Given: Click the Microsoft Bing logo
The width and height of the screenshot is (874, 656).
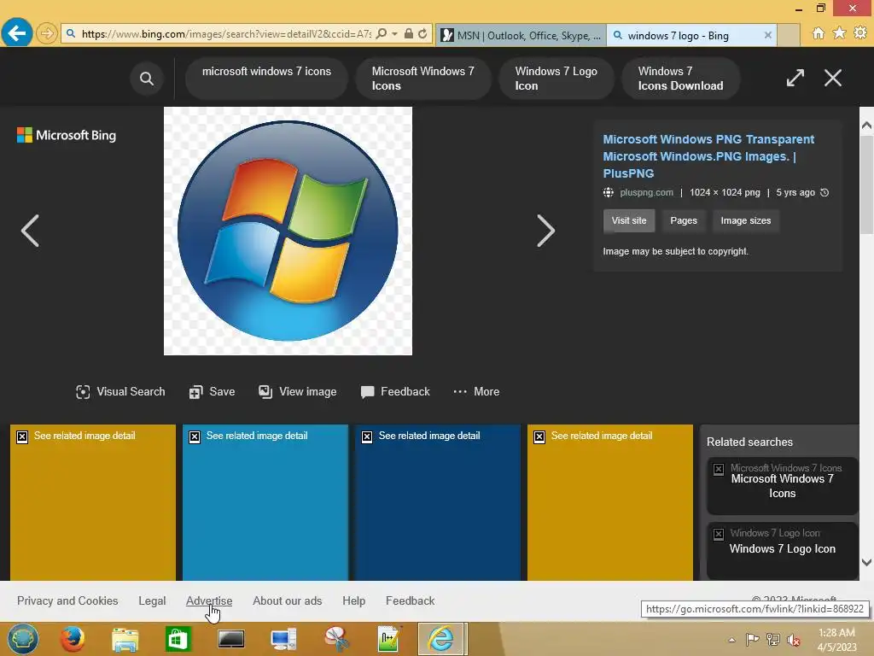Looking at the screenshot, I should pos(67,135).
